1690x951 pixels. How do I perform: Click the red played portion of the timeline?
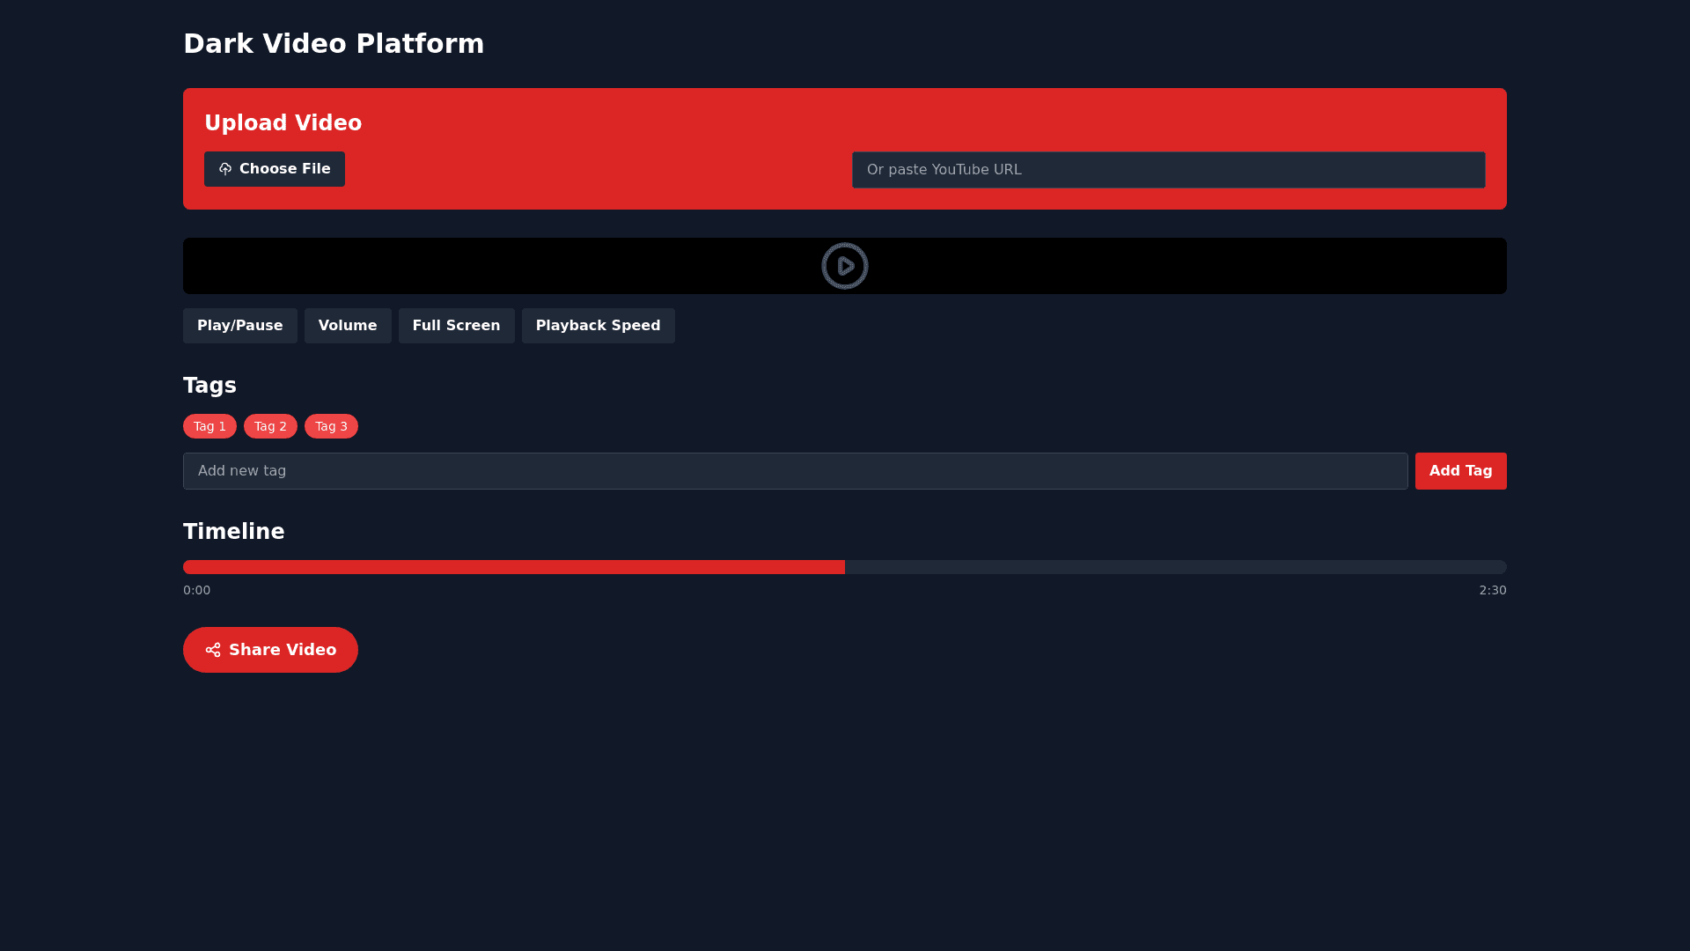[514, 567]
